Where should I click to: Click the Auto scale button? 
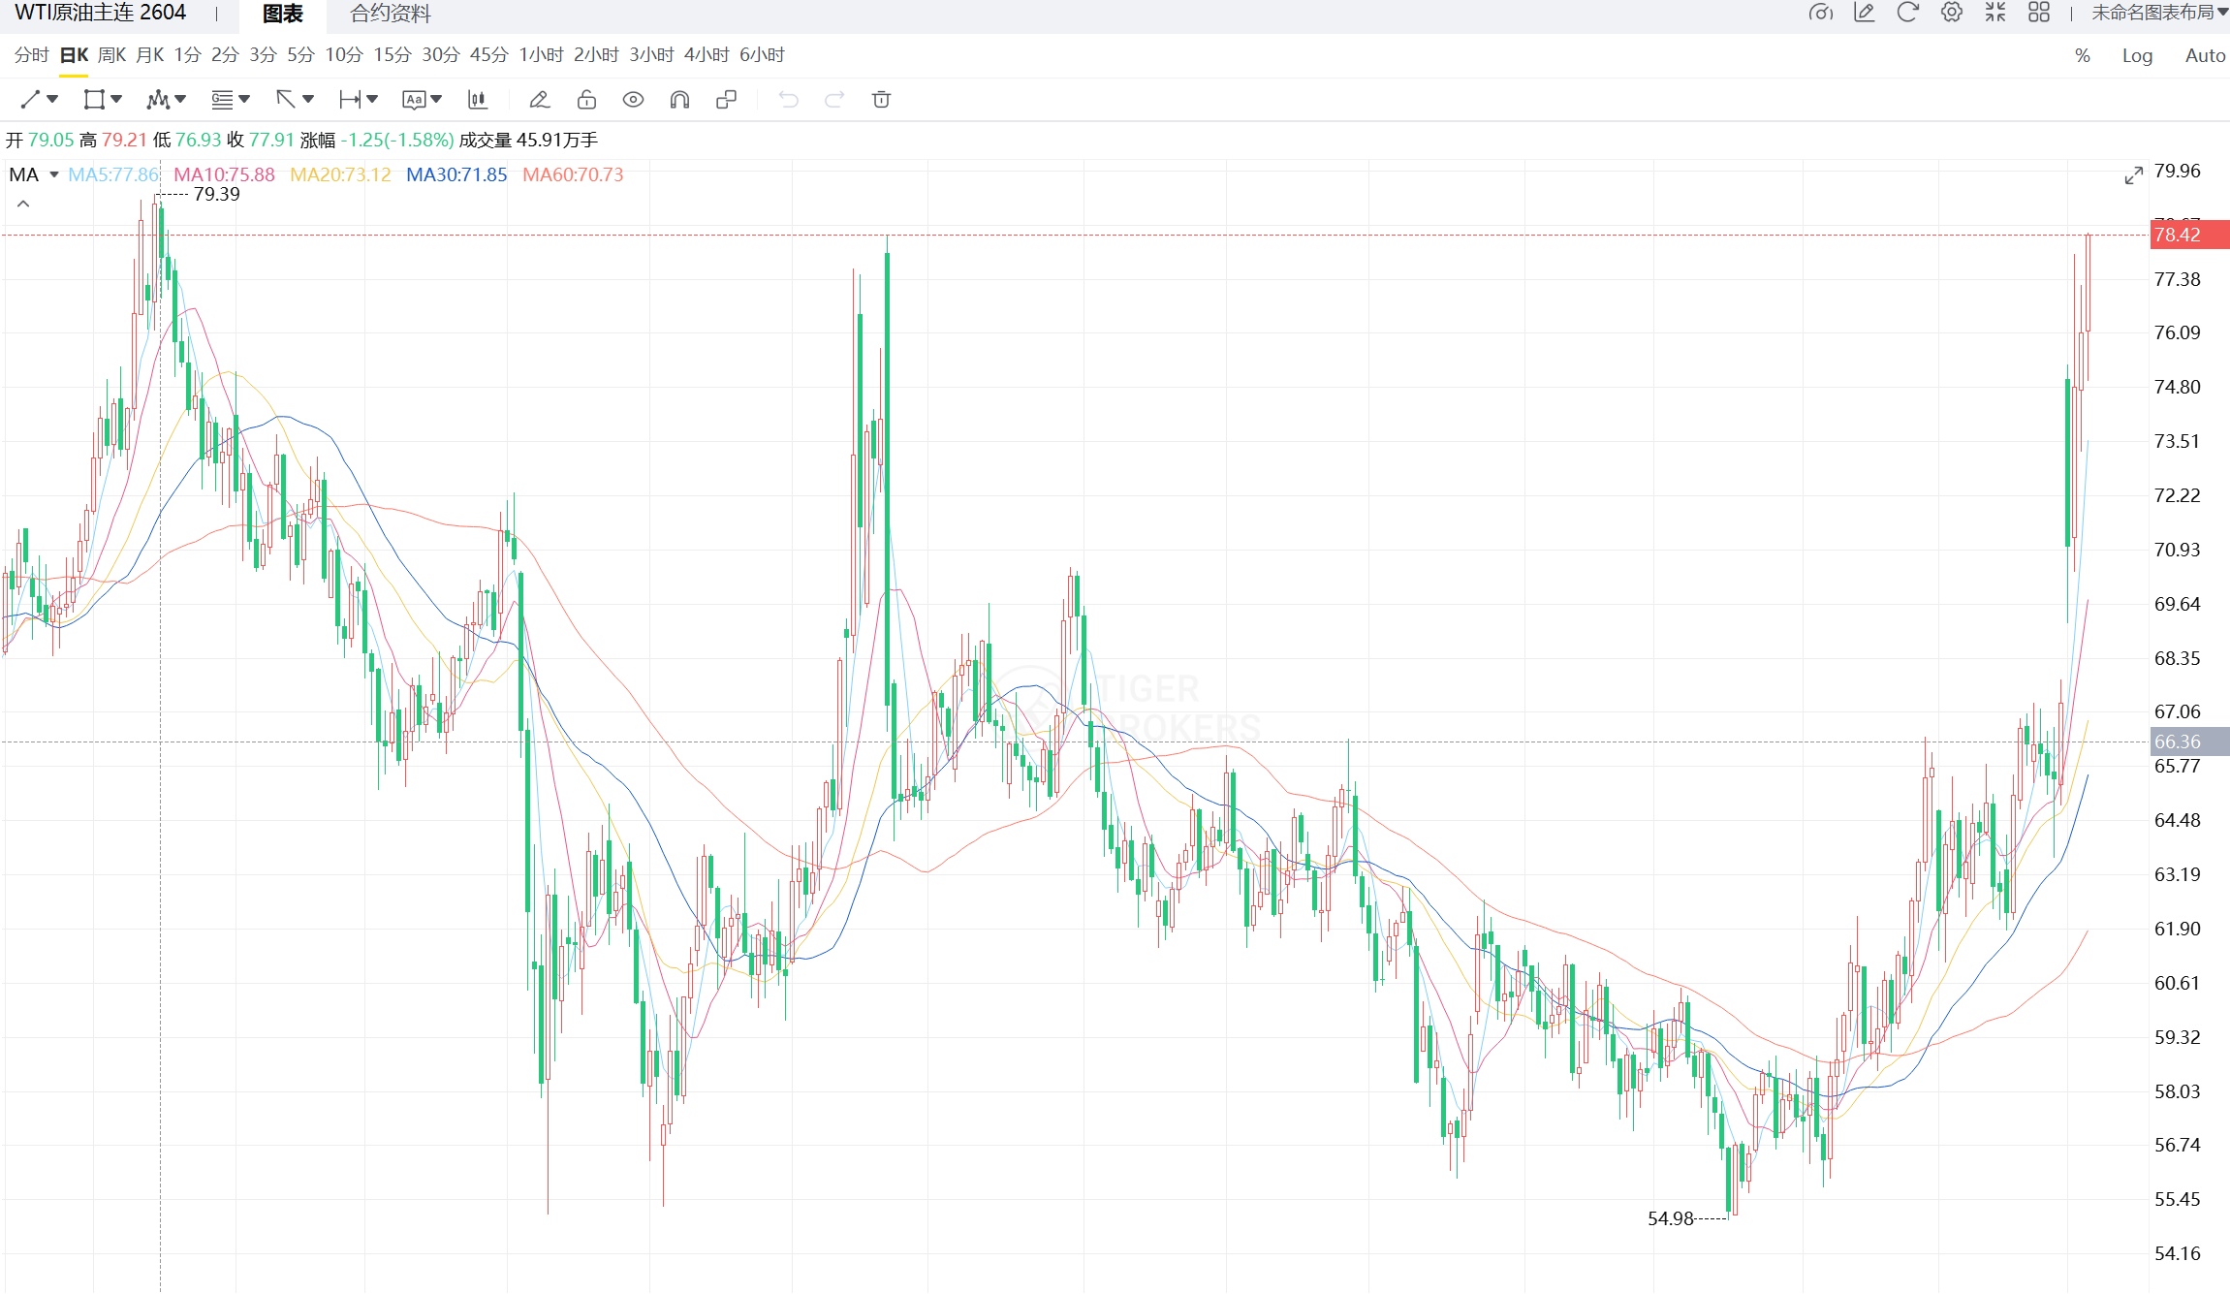2205,55
